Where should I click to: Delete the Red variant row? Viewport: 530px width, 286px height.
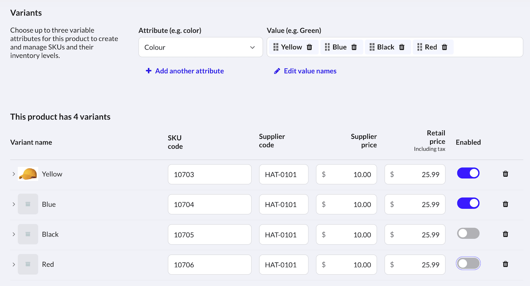click(505, 264)
